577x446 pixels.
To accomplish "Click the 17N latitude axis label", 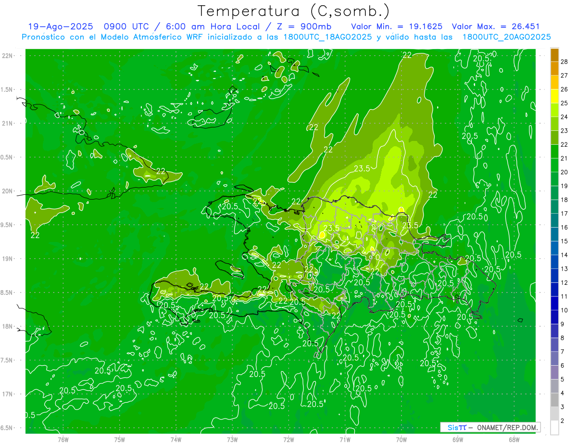I will point(7,394).
